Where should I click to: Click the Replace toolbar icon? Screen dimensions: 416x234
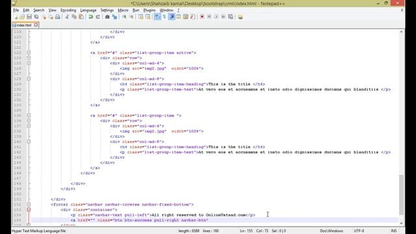pyautogui.click(x=114, y=17)
